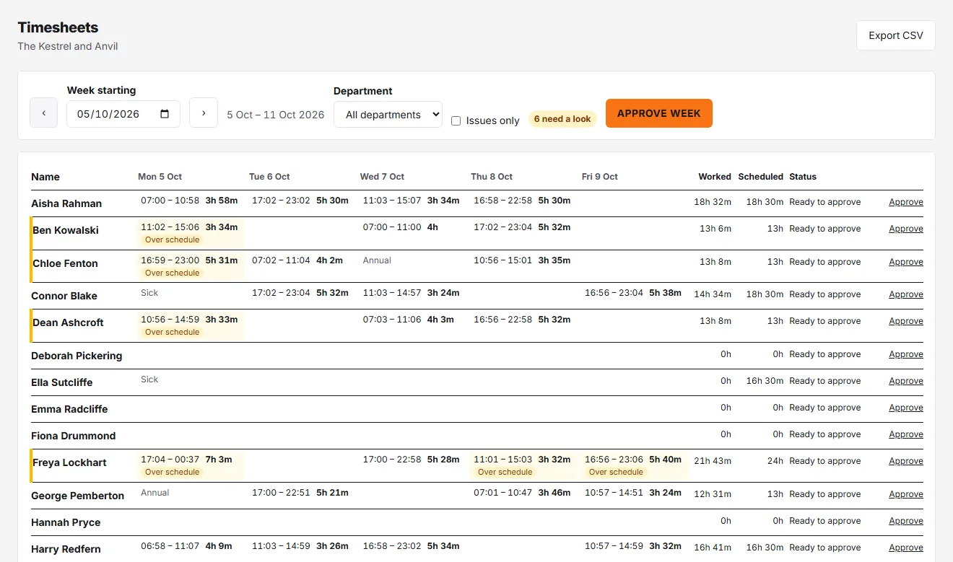Export timesheets as CSV
The image size is (953, 562).
pos(895,35)
